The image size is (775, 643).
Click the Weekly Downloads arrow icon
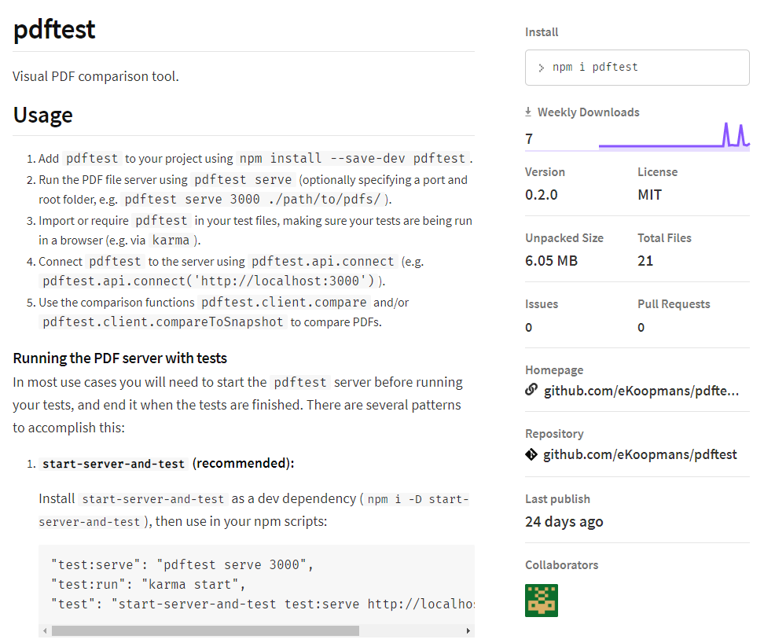point(528,112)
